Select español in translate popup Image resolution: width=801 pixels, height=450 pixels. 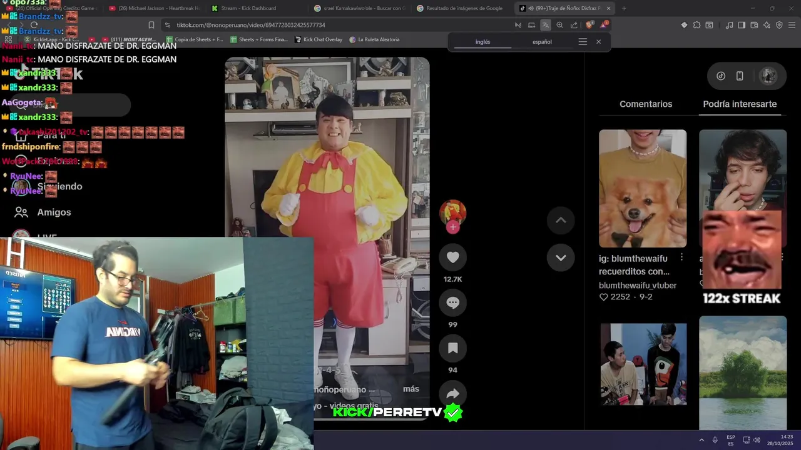point(542,42)
